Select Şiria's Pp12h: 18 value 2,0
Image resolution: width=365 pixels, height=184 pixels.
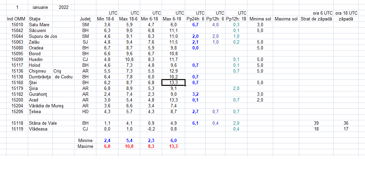[236, 89]
